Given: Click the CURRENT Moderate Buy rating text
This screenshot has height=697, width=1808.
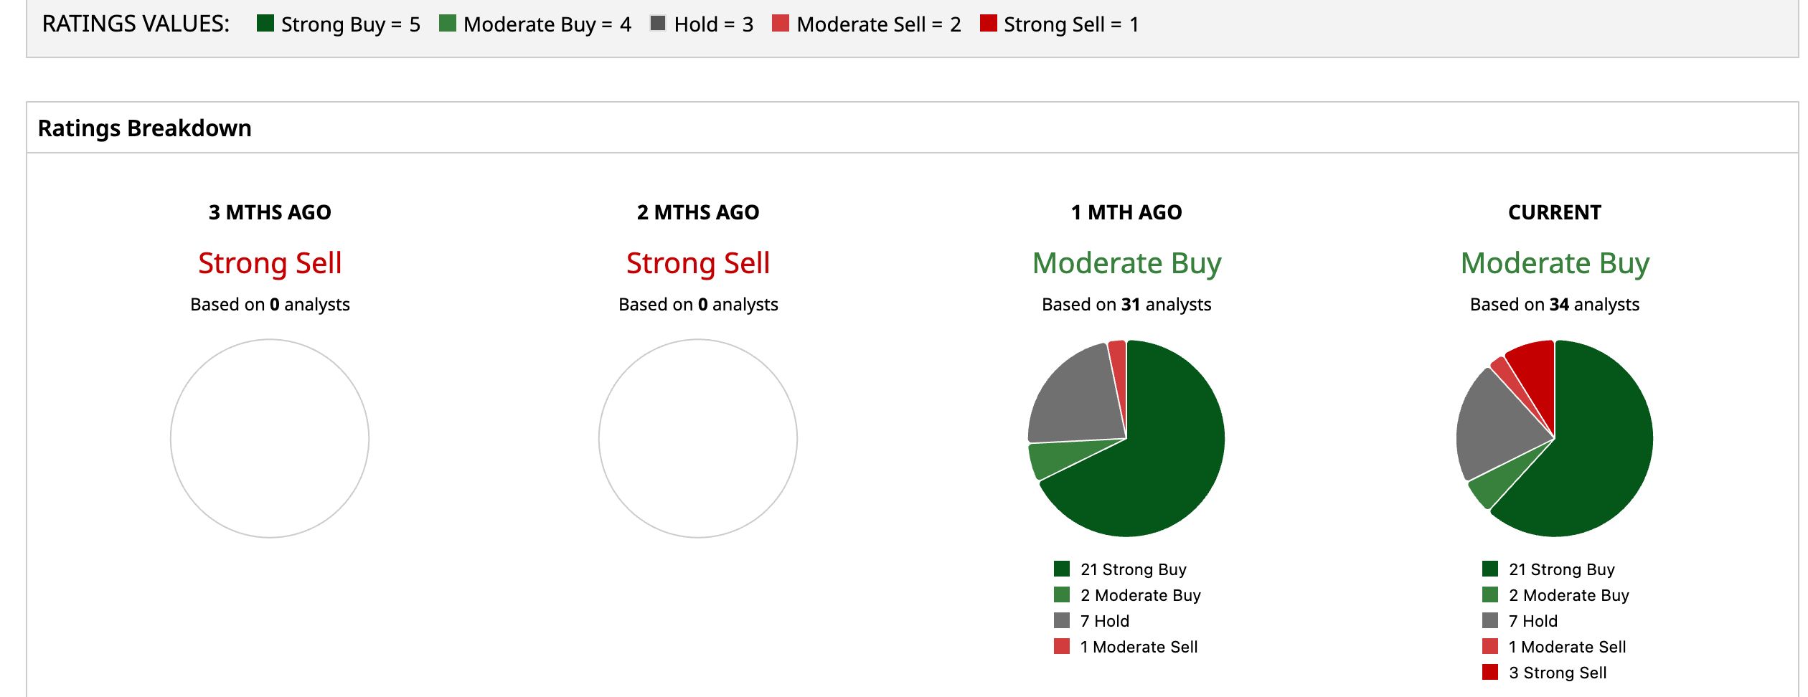Looking at the screenshot, I should (x=1555, y=263).
